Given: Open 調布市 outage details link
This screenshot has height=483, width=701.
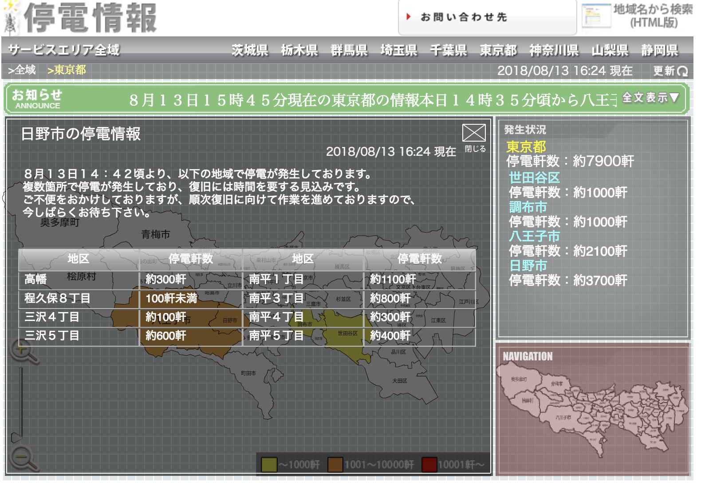Looking at the screenshot, I should 528,207.
